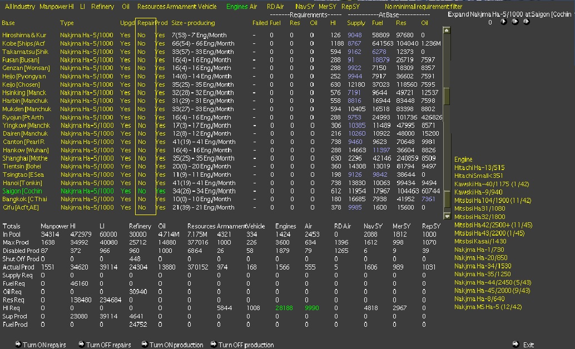Viewport: 575px width, 349px height.
Task: Click the arrow icon for Turn OFF repairs
Action: 81,344
